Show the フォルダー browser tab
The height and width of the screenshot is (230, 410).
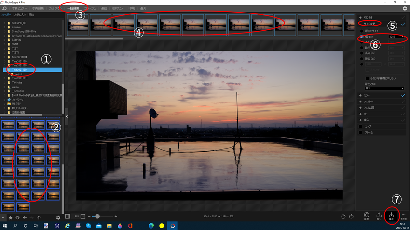6,15
